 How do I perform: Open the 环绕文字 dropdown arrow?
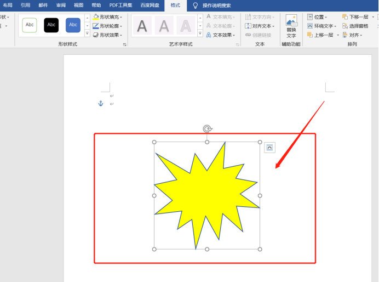click(335, 26)
